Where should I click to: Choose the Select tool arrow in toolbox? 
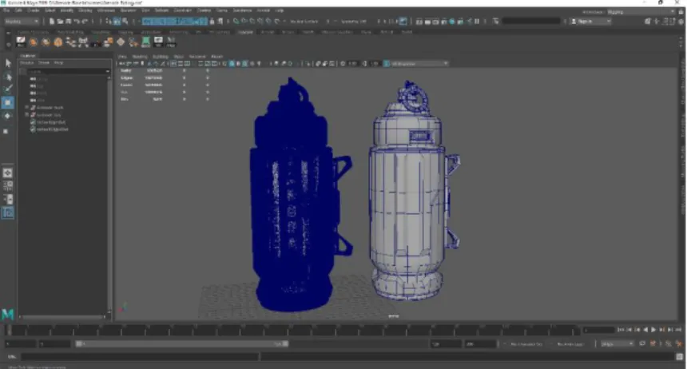point(8,63)
